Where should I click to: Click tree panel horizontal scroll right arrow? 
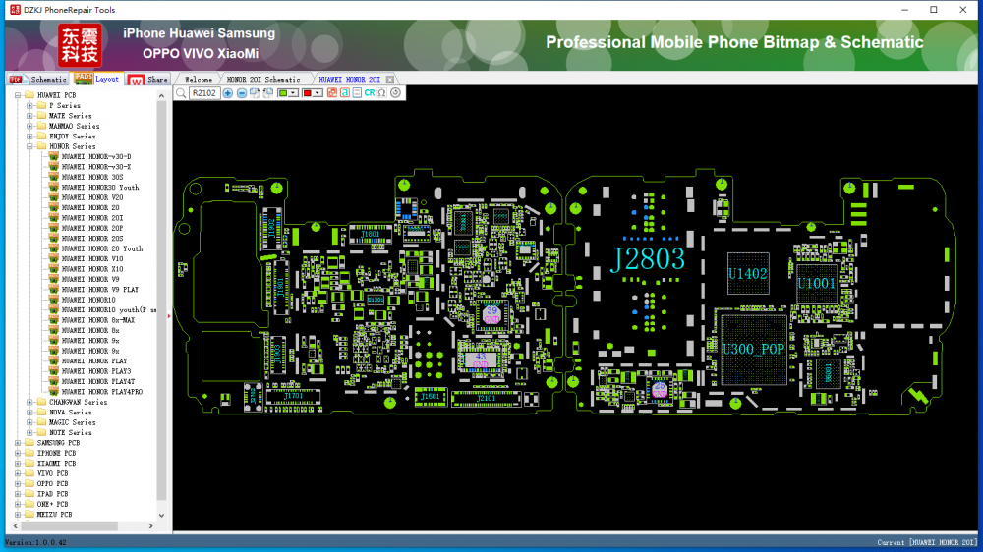click(150, 526)
